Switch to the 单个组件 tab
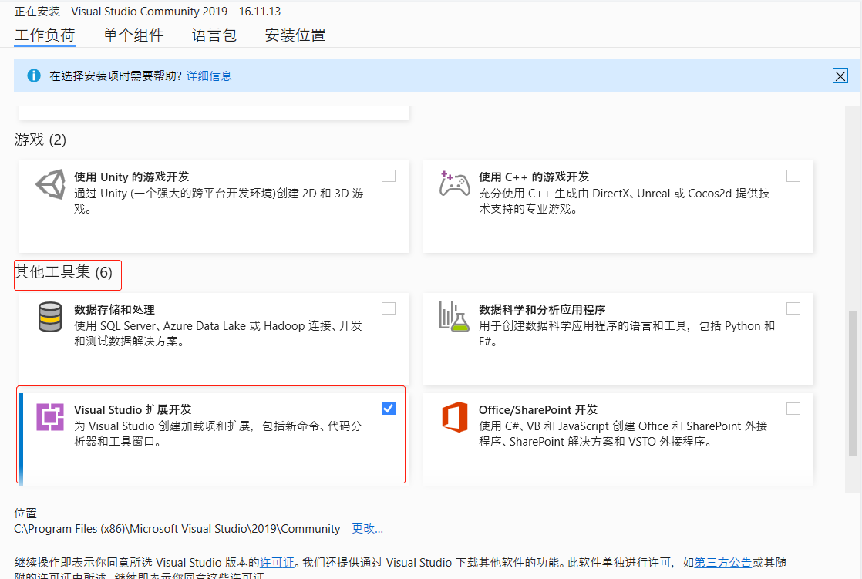 click(133, 35)
